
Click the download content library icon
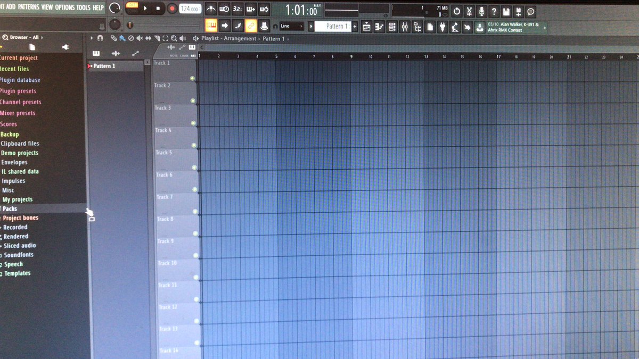click(x=480, y=26)
